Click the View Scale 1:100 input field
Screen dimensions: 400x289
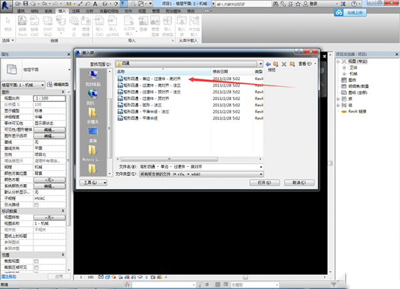point(49,98)
